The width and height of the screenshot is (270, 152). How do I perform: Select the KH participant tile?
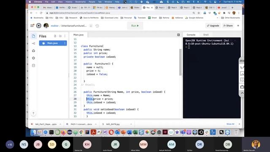pyautogui.click(x=87, y=144)
